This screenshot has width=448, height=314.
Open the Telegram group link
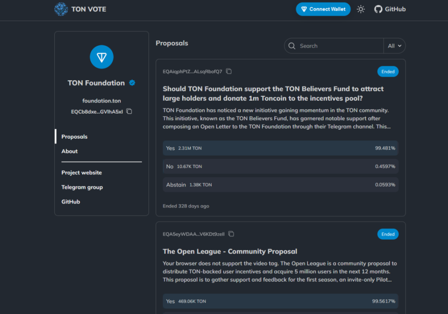[82, 187]
